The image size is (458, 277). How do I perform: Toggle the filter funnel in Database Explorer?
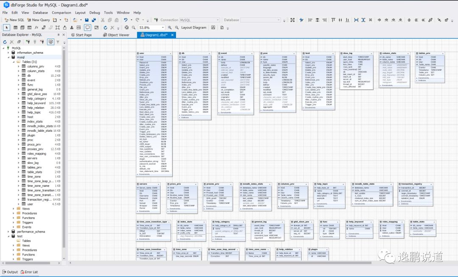pos(58,42)
